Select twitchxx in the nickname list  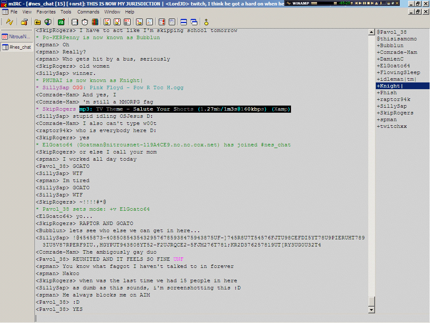(391, 127)
